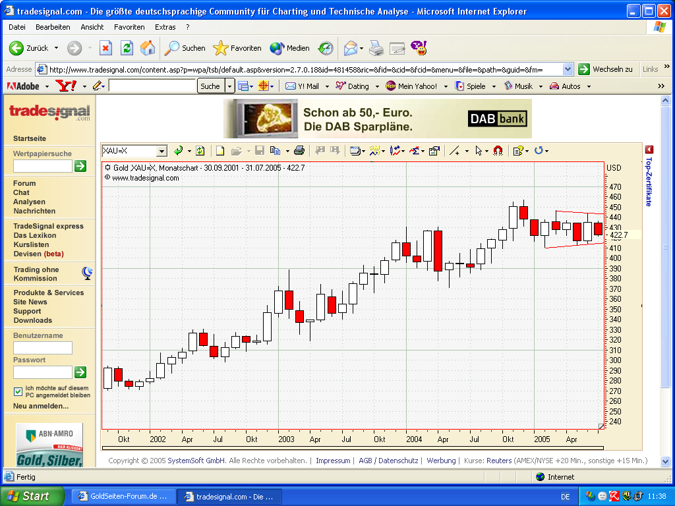Switch to GoldSeiten-Forum taskbar window
The image size is (675, 506).
pyautogui.click(x=123, y=496)
